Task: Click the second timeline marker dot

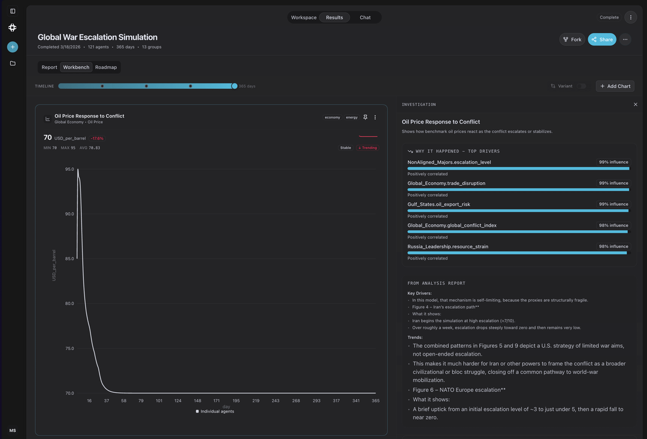Action: tap(146, 86)
